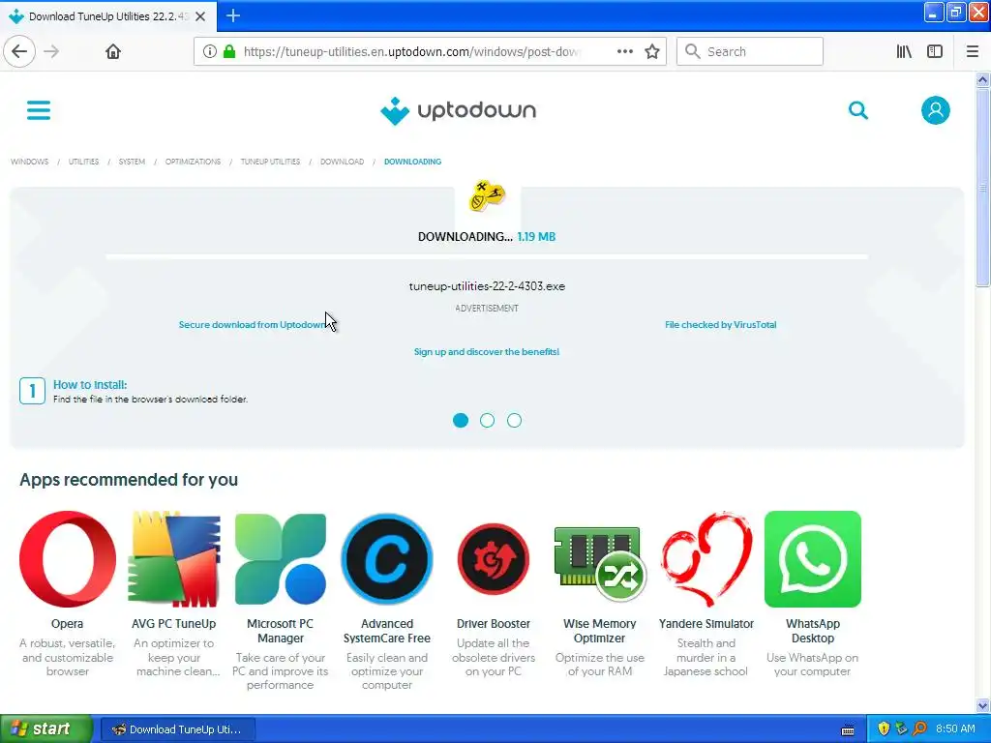Click the tuneup-utilities-22-2-4303.exe filename
The height and width of the screenshot is (743, 991).
[x=487, y=286]
